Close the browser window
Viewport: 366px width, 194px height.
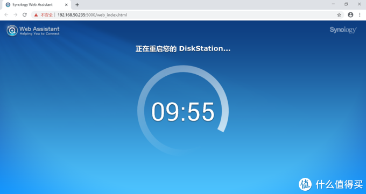359,4
